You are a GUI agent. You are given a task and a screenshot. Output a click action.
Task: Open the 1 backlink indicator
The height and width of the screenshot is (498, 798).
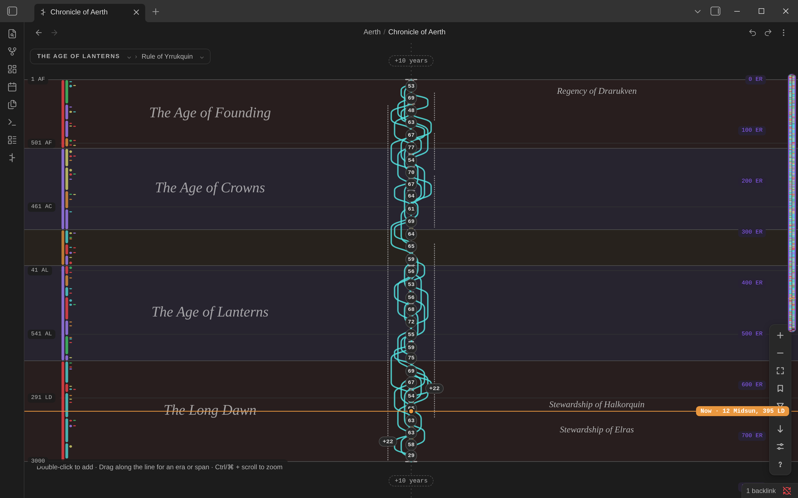tap(761, 491)
